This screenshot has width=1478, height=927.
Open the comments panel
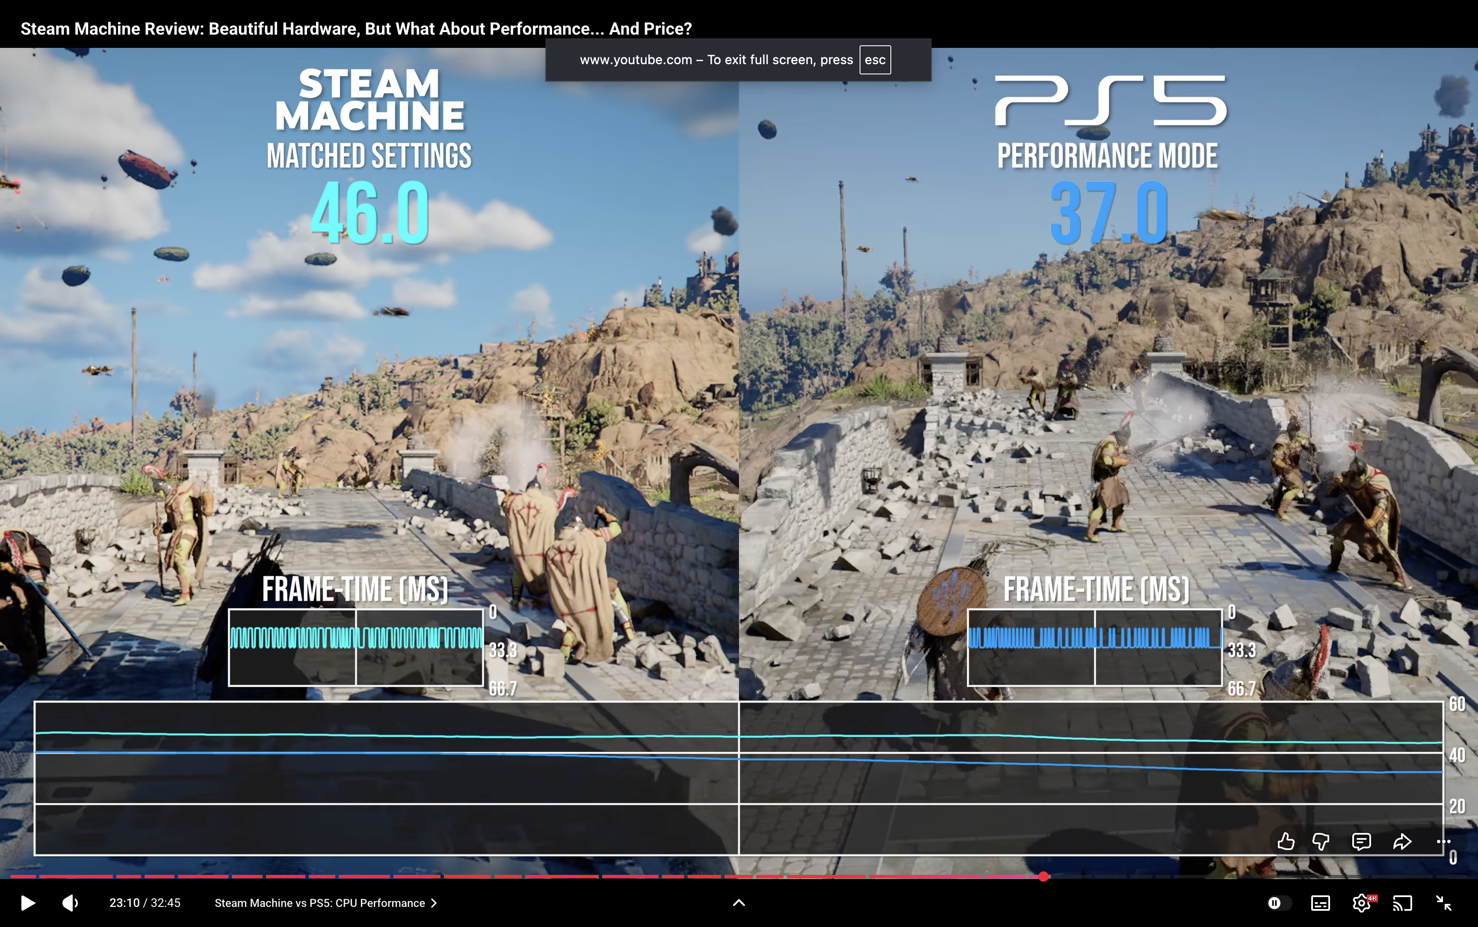point(1362,841)
